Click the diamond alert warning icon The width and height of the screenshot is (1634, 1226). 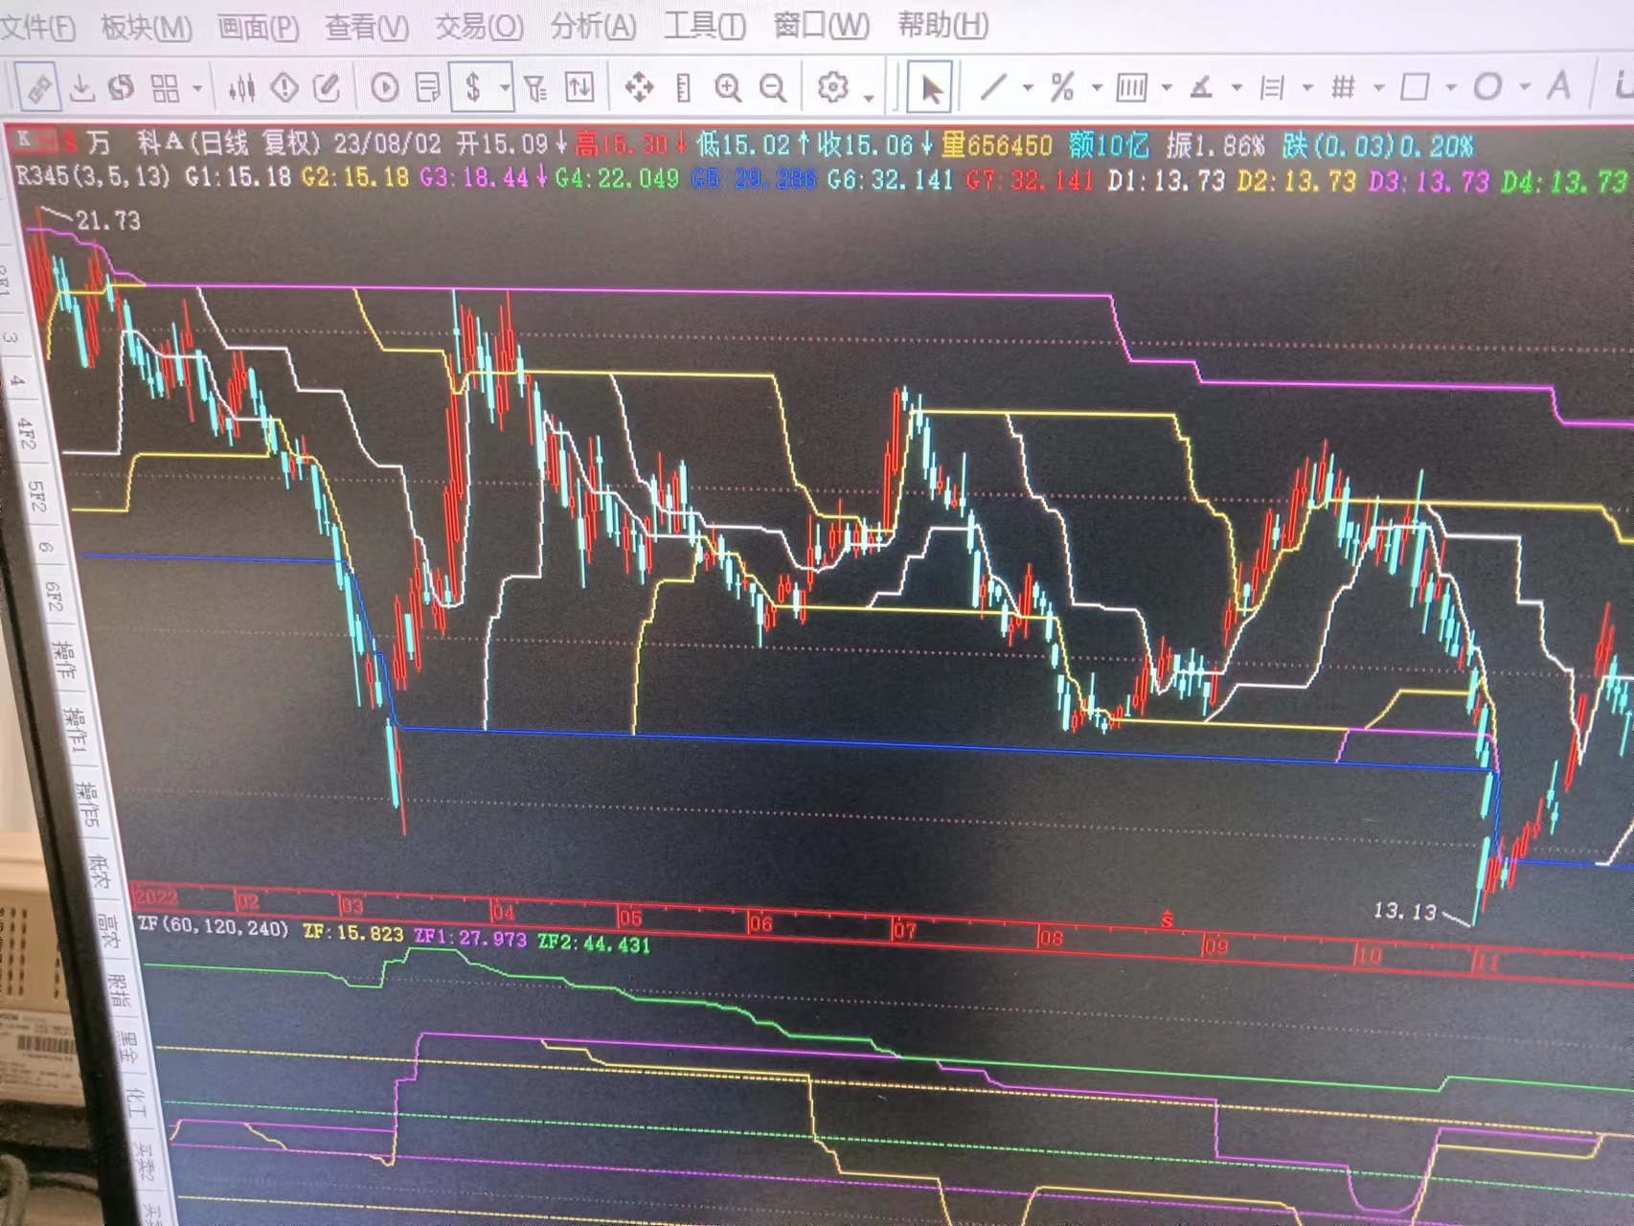284,88
